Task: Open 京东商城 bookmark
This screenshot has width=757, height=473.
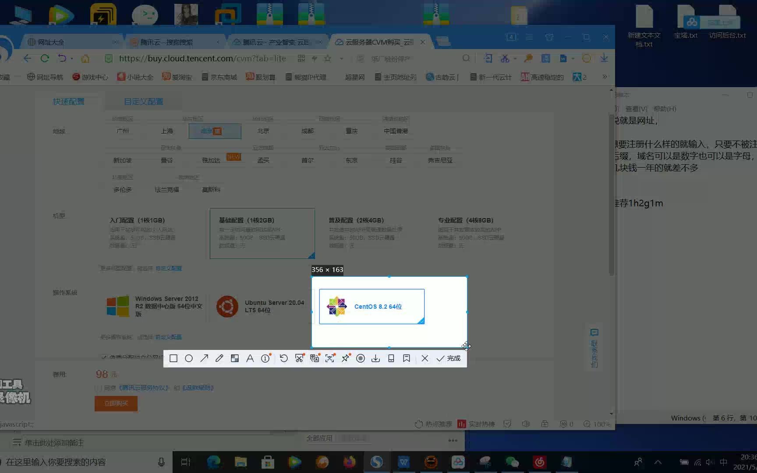Action: [219, 77]
